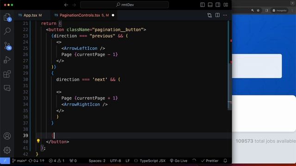Toggle browser side panel icon
296x166 pixels.
[266, 10]
